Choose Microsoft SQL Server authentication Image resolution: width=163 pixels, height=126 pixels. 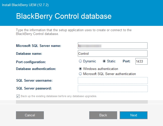pyautogui.click(x=81, y=74)
